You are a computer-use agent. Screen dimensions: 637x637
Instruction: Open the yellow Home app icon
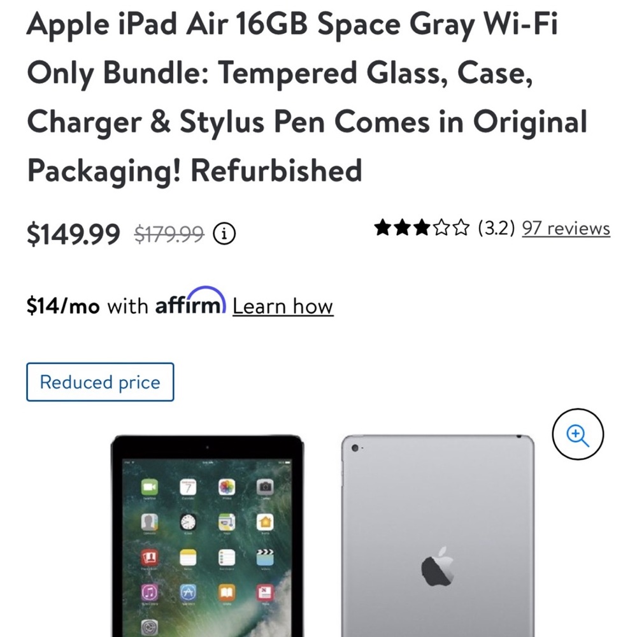pyautogui.click(x=266, y=523)
